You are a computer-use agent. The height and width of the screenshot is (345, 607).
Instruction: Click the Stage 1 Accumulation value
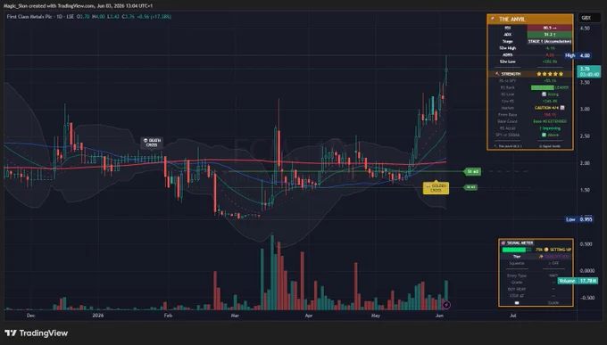click(x=550, y=41)
